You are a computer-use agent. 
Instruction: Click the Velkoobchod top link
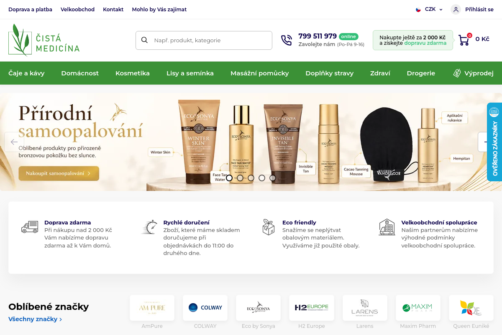pos(77,9)
